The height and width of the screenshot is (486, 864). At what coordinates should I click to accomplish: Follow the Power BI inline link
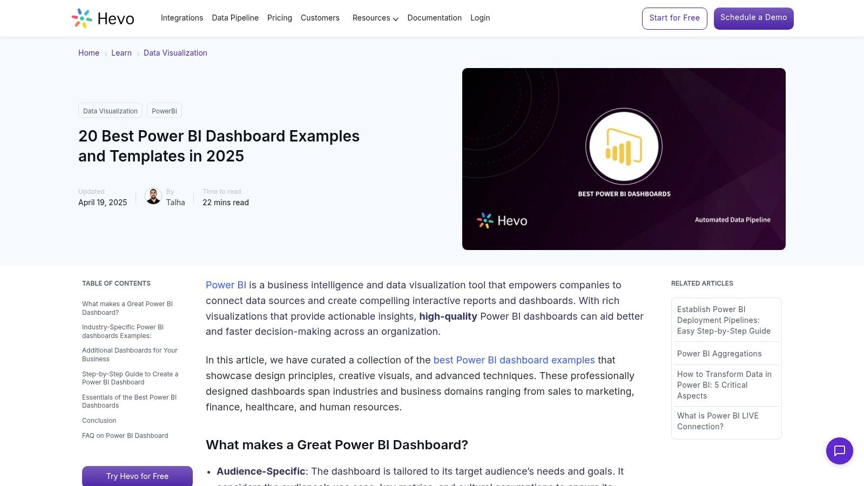click(226, 285)
